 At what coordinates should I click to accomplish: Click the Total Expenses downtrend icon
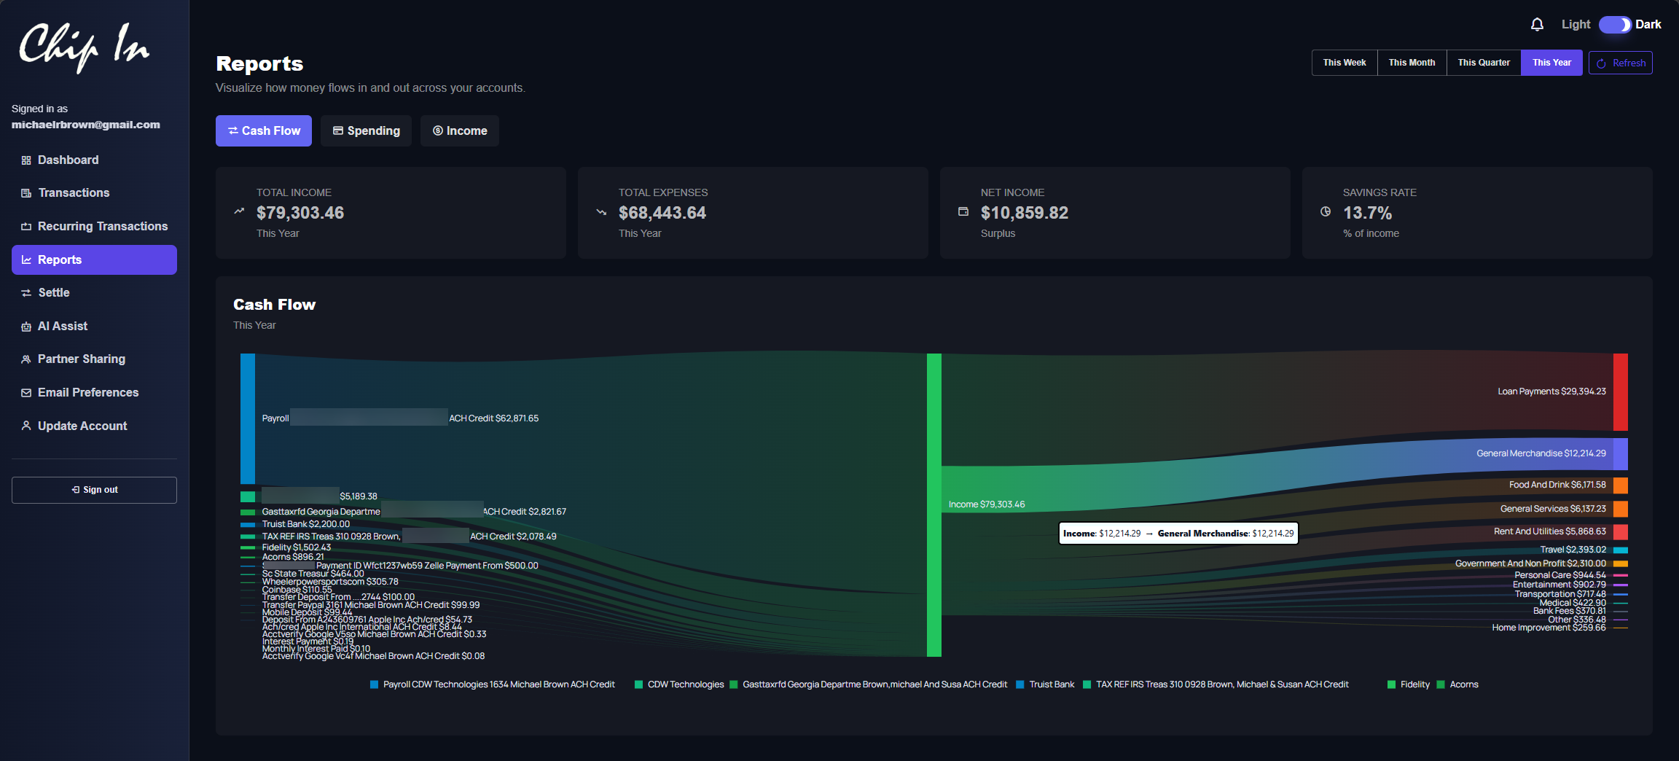click(601, 212)
